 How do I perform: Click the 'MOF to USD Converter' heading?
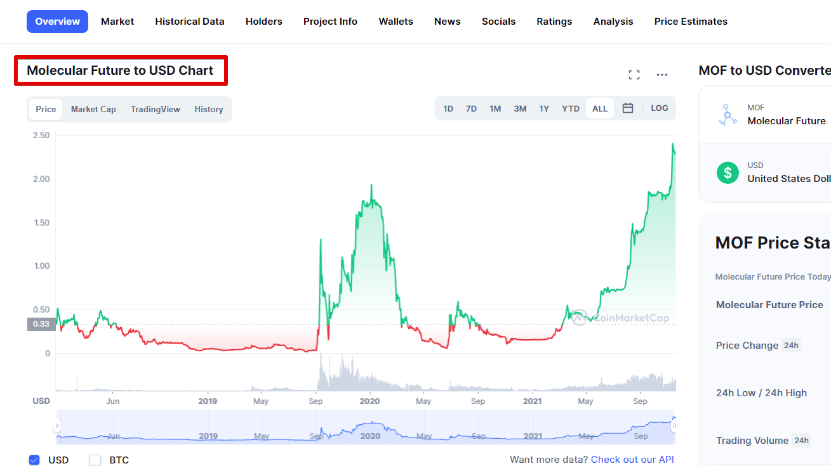coord(764,70)
